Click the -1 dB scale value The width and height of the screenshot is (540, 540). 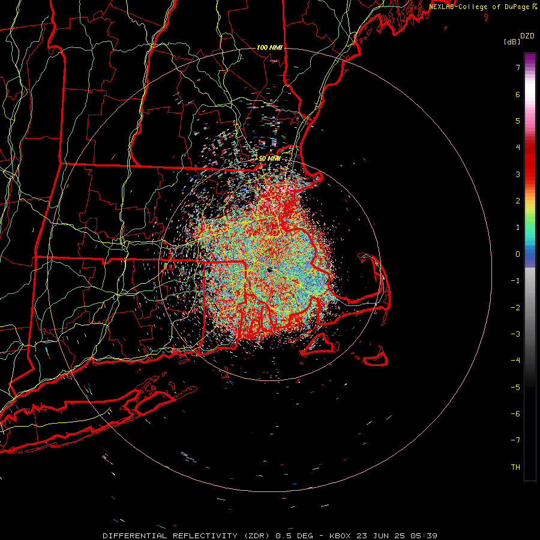click(515, 281)
